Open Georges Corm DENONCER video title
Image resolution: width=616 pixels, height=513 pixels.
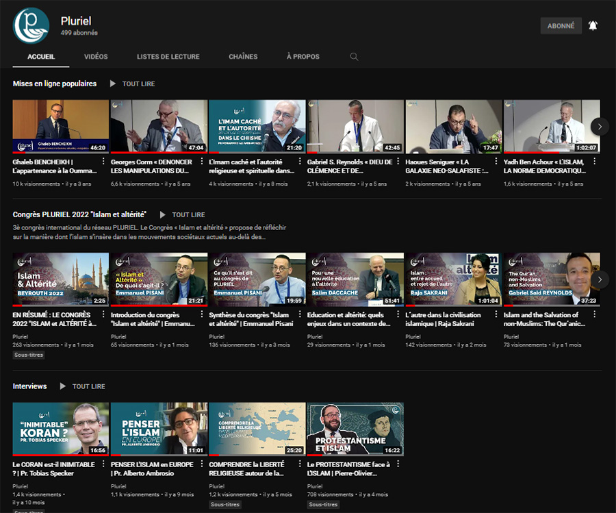coord(151,166)
